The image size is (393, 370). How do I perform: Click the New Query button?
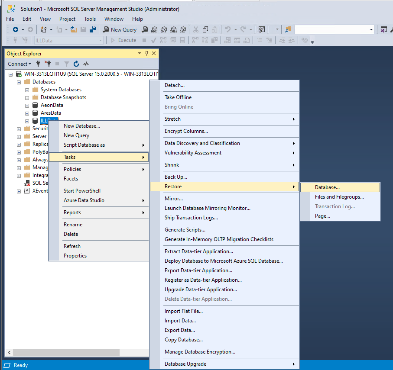tap(120, 29)
